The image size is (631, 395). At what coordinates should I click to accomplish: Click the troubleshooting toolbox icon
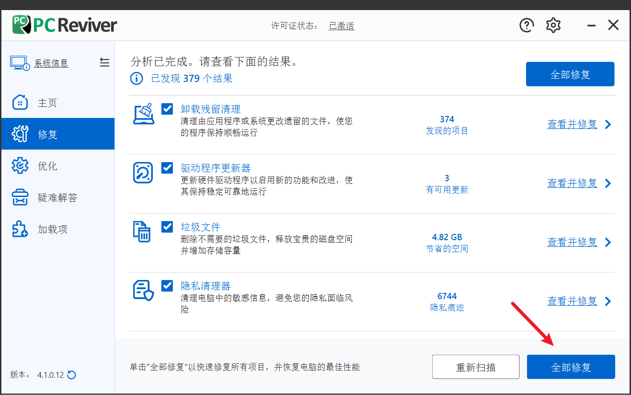click(20, 197)
